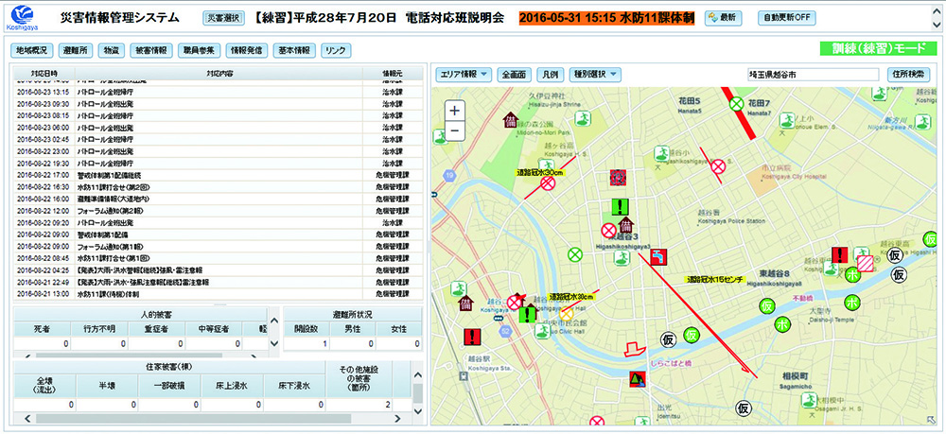Click the 最新 refresh button
The height and width of the screenshot is (434, 946).
pyautogui.click(x=723, y=18)
